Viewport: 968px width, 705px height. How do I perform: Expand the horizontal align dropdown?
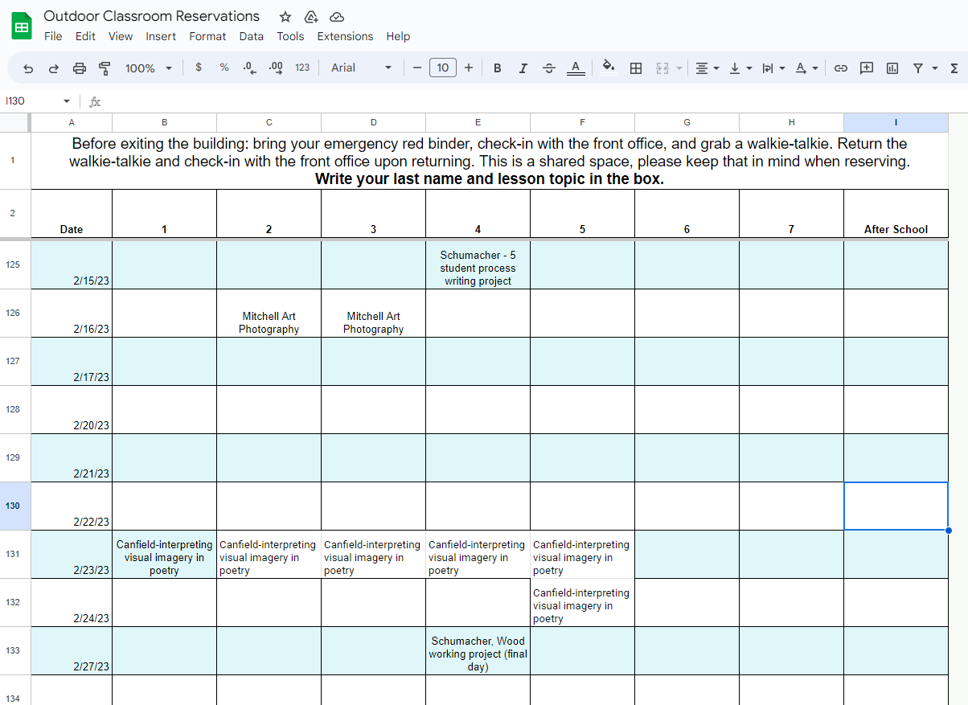pyautogui.click(x=707, y=68)
